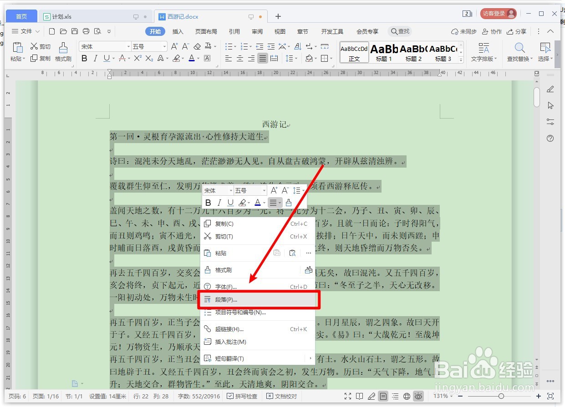The width and height of the screenshot is (565, 407).
Task: Click format painter icon in floating mini toolbar
Action: click(288, 203)
